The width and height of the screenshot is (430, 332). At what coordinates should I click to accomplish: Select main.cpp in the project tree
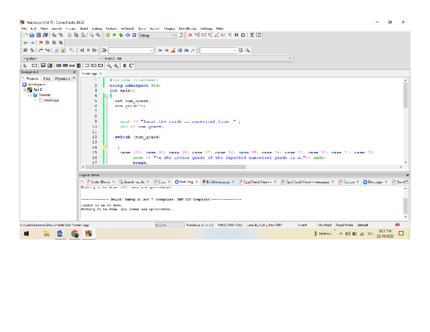click(x=51, y=100)
